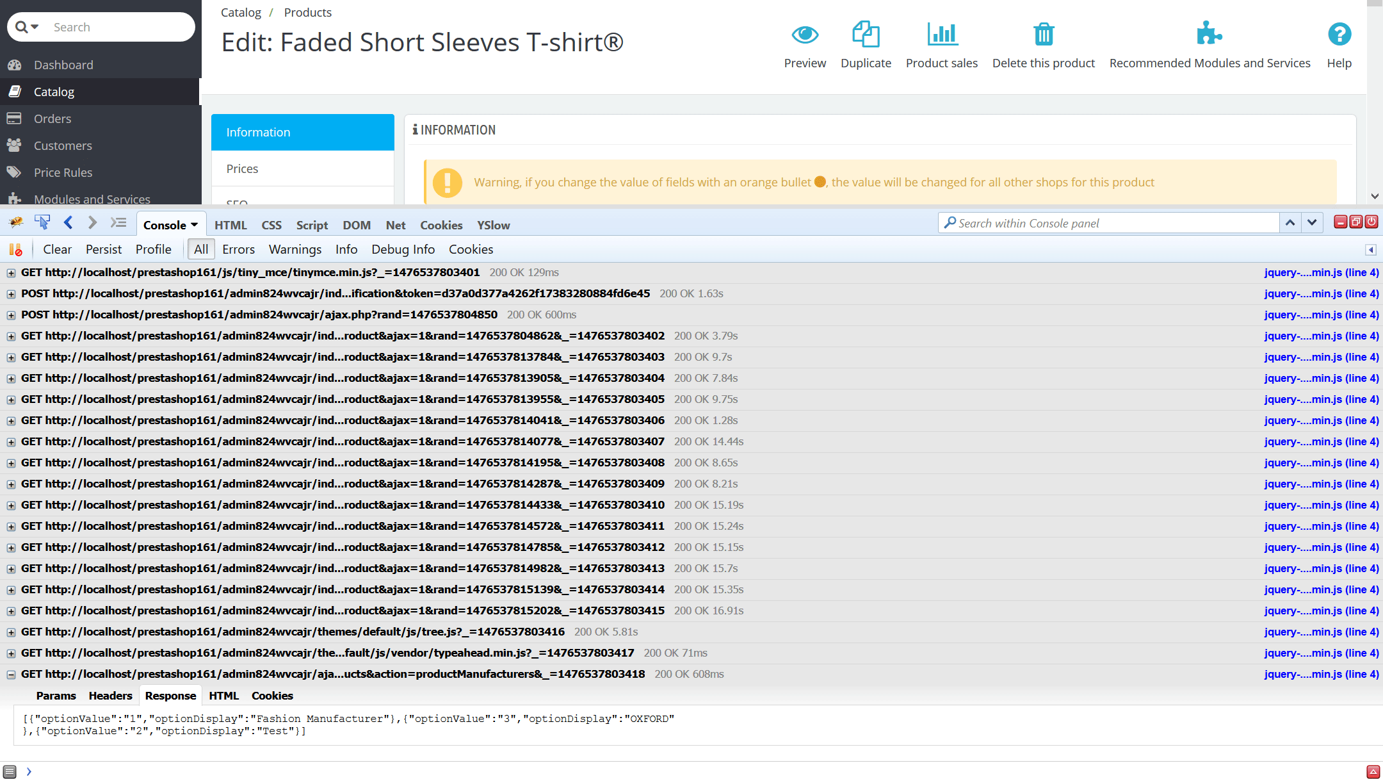The width and height of the screenshot is (1383, 779).
Task: Switch to the Firebug CSS panel
Action: 271,225
